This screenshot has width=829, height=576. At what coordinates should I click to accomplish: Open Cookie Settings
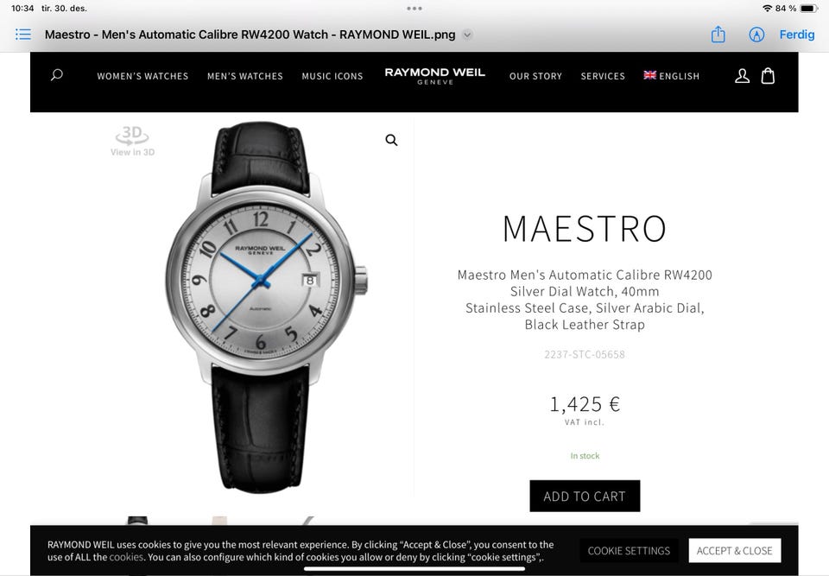pyautogui.click(x=629, y=551)
